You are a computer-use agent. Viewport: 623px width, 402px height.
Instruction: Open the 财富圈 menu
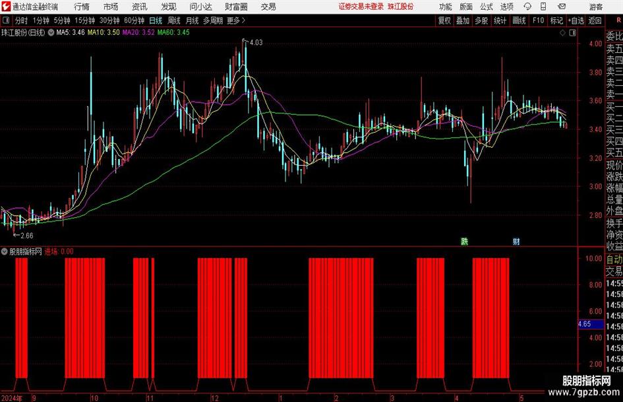pyautogui.click(x=236, y=7)
